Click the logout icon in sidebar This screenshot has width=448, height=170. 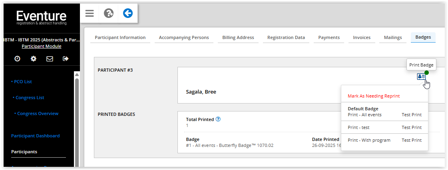click(x=66, y=59)
